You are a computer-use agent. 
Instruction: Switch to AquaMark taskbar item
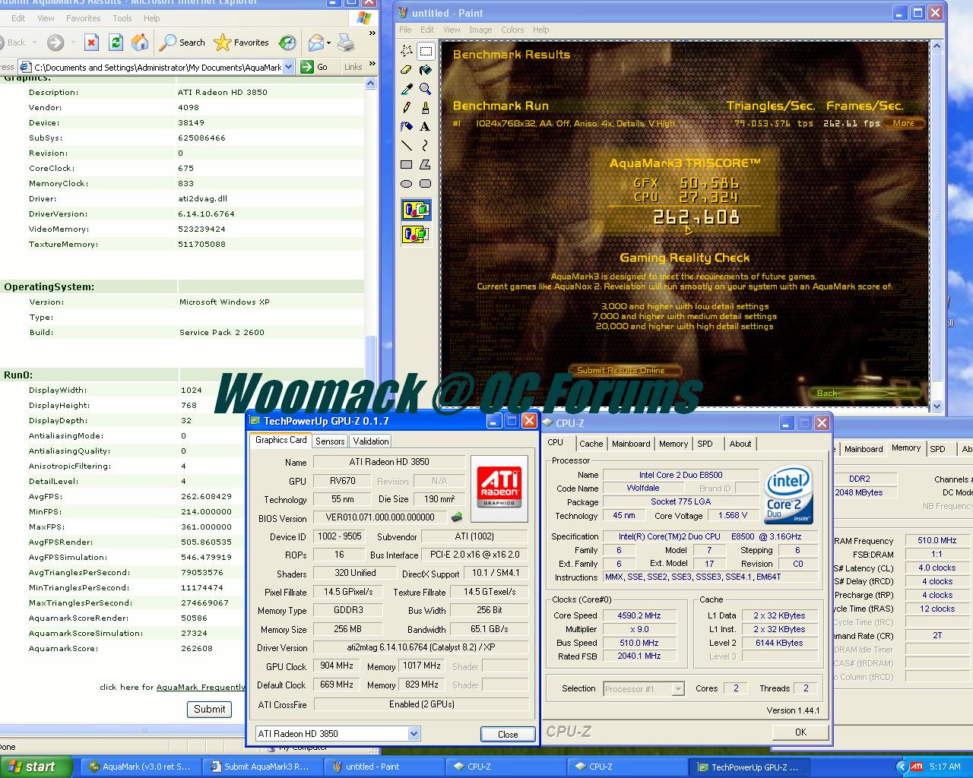pos(140,767)
